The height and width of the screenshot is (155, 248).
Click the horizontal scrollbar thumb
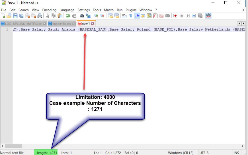point(14,146)
